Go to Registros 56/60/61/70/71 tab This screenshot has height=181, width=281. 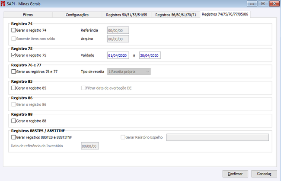(176, 15)
